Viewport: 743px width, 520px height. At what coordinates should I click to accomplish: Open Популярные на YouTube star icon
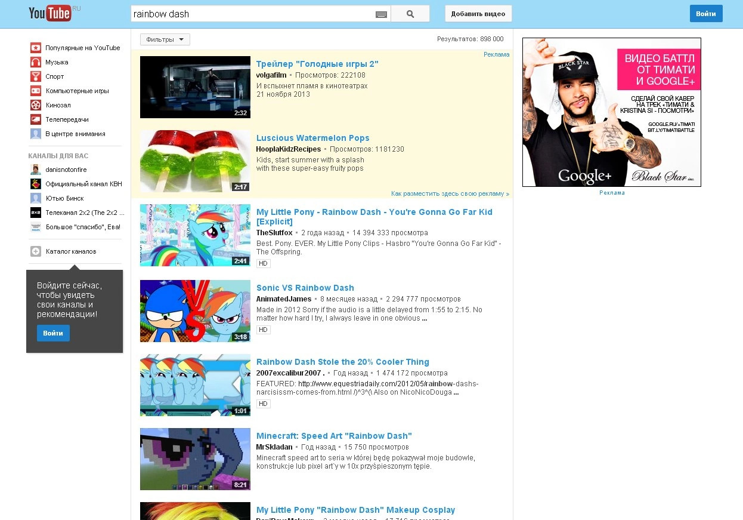pos(36,48)
